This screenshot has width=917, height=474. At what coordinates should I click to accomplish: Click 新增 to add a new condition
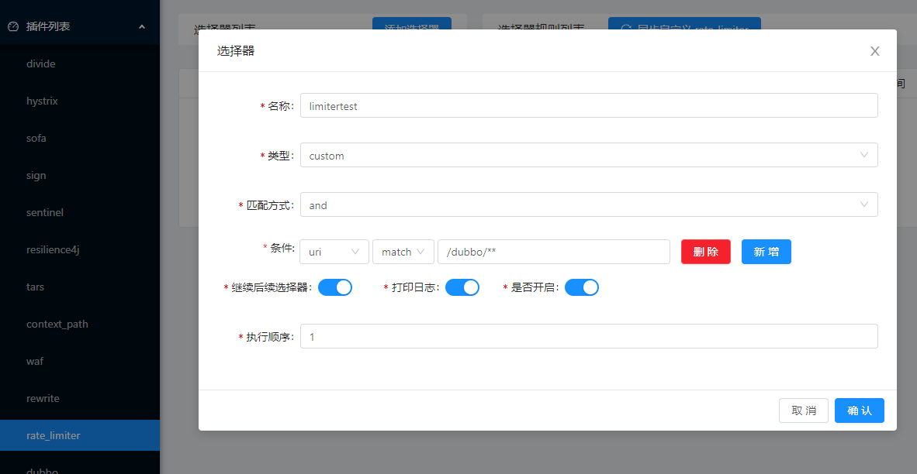[x=766, y=251]
